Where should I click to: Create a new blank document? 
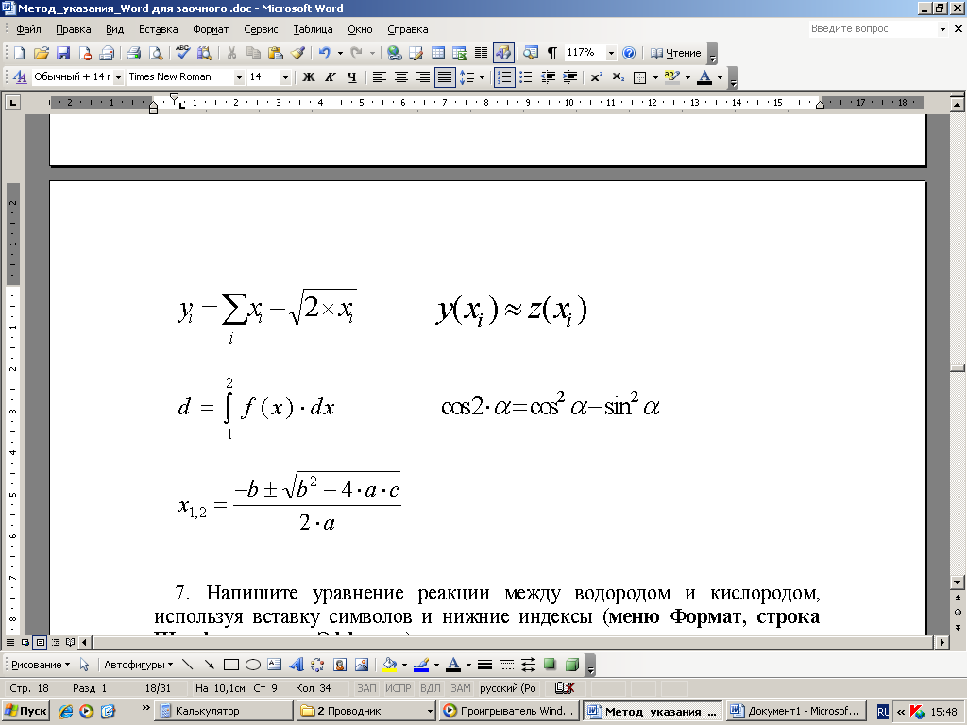(19, 53)
